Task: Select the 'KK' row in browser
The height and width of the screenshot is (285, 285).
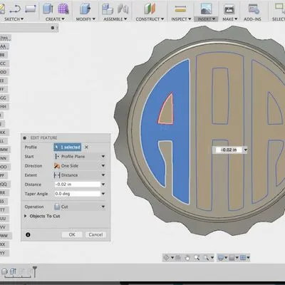Action: [4, 133]
